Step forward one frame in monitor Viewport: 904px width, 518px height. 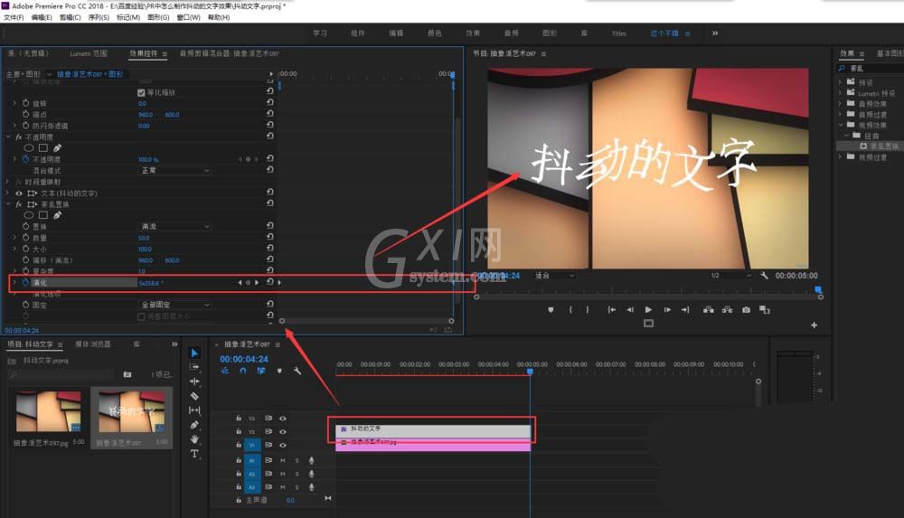click(667, 310)
